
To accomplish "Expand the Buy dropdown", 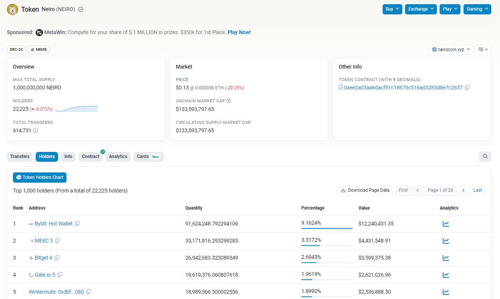I will click(392, 9).
